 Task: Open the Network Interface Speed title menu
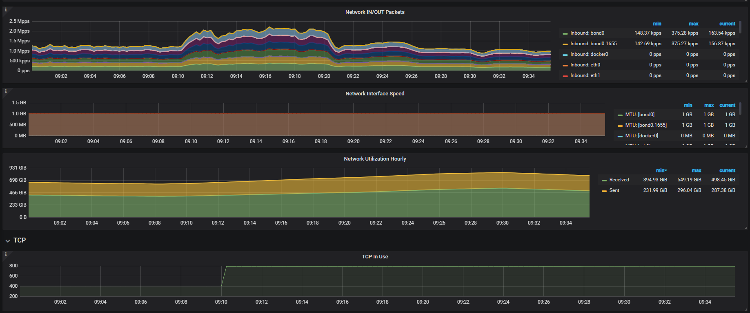click(x=375, y=94)
